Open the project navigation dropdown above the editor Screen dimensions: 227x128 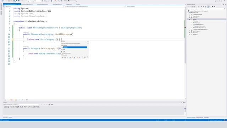coord(33,6)
